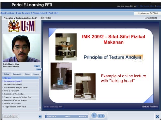This screenshot has height=121, width=161.
Task: Select Typical stress-strain curve outline item
Action: (20, 107)
